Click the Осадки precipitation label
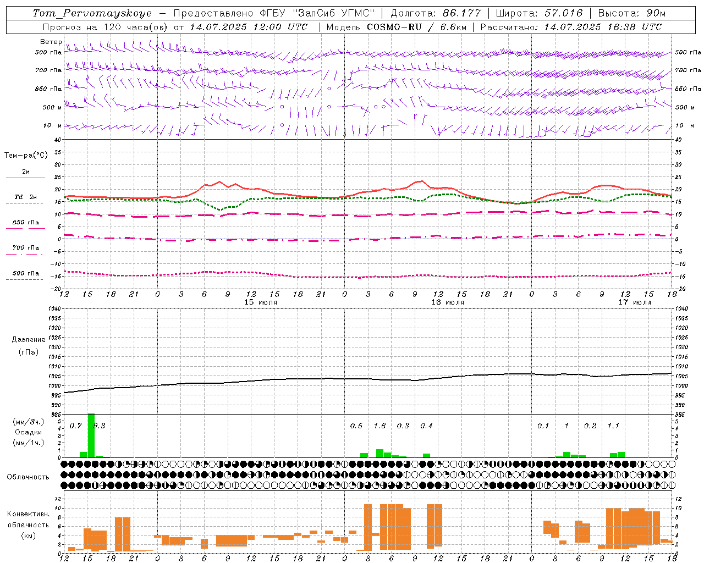The image size is (704, 563). coord(29,432)
